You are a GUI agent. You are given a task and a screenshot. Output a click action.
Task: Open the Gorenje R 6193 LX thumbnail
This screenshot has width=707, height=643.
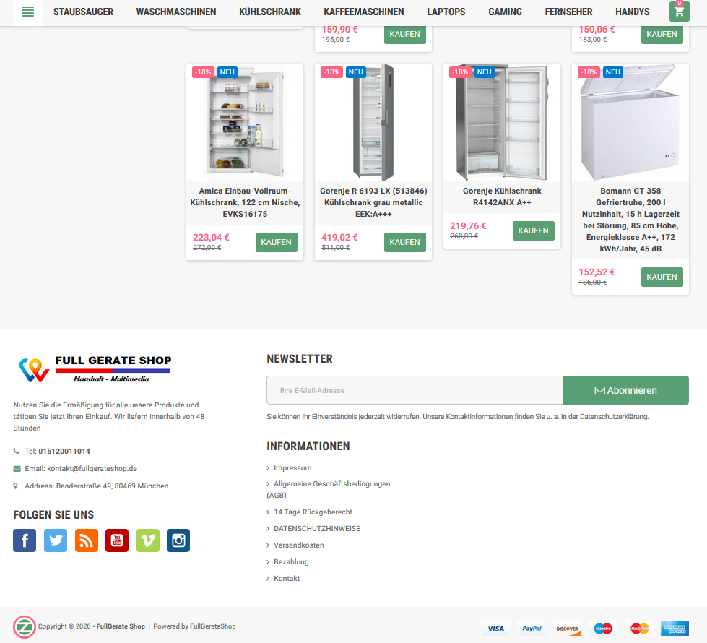click(373, 122)
